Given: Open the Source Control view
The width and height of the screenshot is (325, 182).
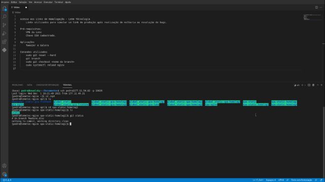Looking at the screenshot, I should tap(5, 25).
